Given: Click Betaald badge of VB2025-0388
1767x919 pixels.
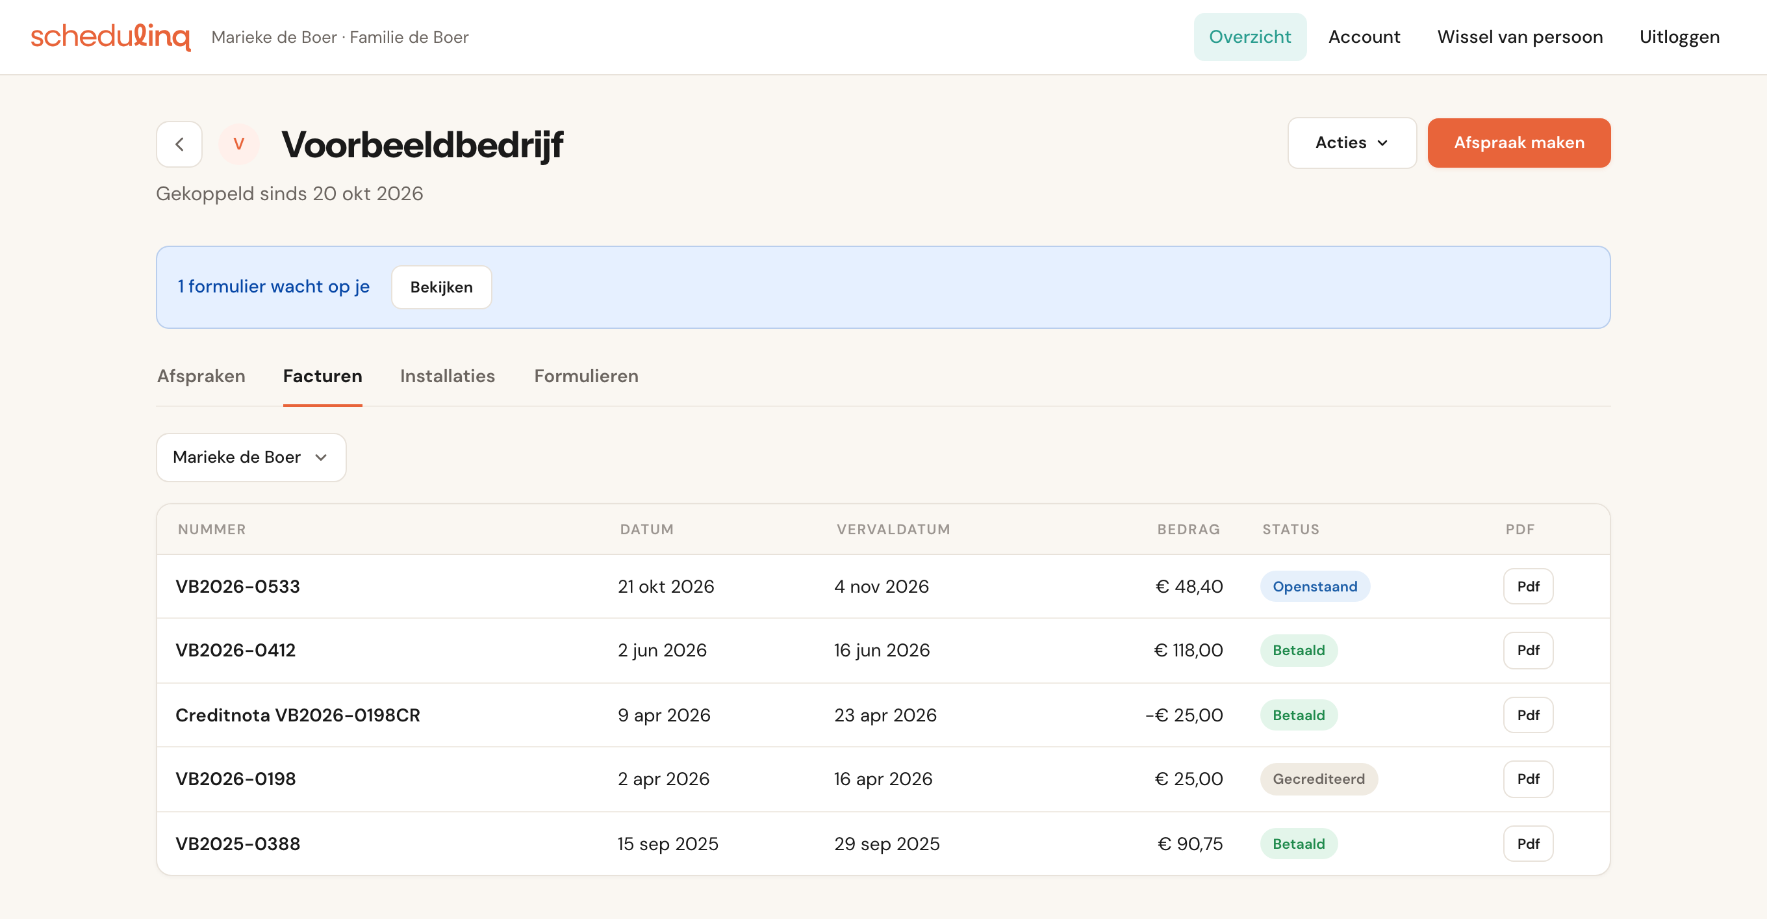Looking at the screenshot, I should [1299, 844].
